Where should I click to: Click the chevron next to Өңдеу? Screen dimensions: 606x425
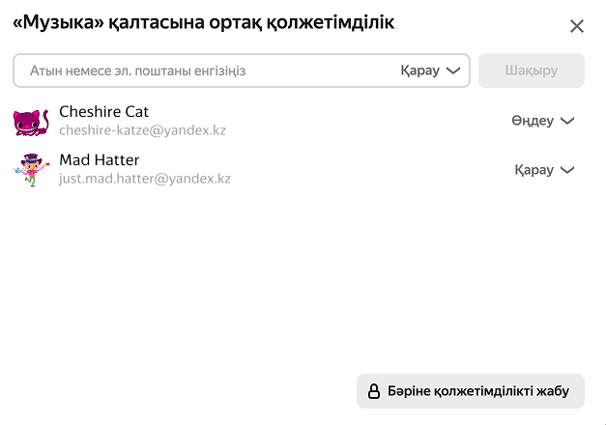(x=567, y=121)
